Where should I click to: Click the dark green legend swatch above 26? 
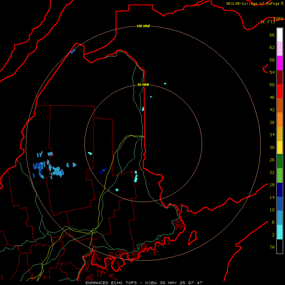coord(280,161)
